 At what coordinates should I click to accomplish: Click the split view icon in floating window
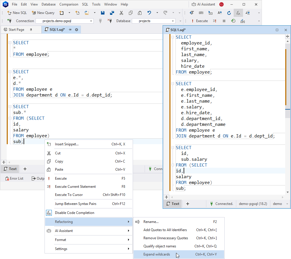[166, 197]
